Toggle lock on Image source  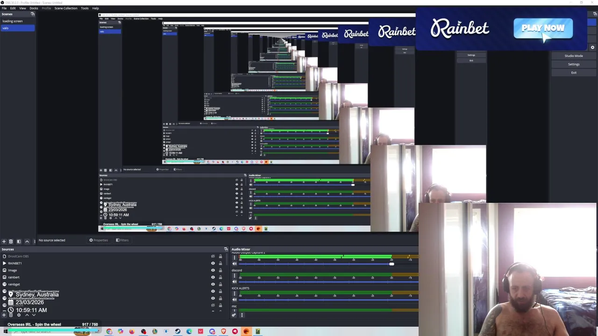pyautogui.click(x=221, y=270)
